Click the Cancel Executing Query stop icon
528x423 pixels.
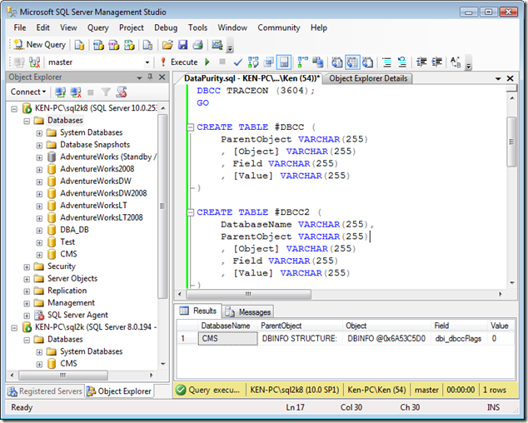[x=222, y=62]
